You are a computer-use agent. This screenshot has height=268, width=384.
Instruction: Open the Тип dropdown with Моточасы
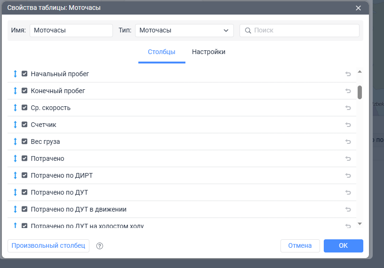click(x=184, y=31)
